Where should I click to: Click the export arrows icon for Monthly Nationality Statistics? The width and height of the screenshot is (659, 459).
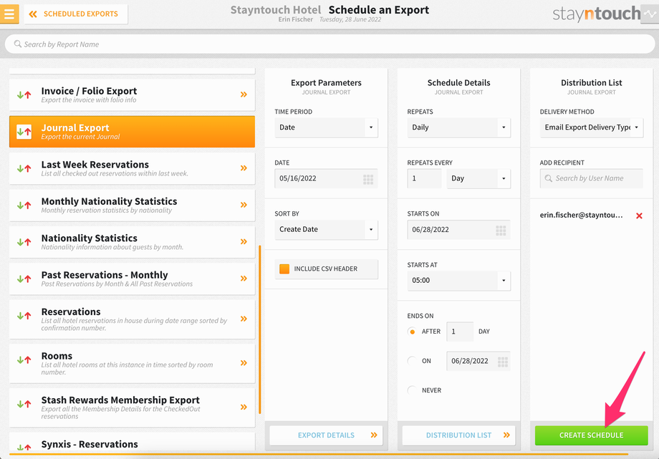coord(24,205)
